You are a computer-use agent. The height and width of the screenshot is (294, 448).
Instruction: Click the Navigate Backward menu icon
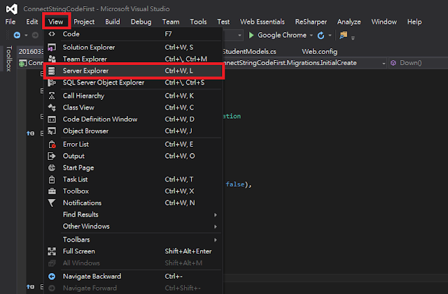click(x=52, y=277)
